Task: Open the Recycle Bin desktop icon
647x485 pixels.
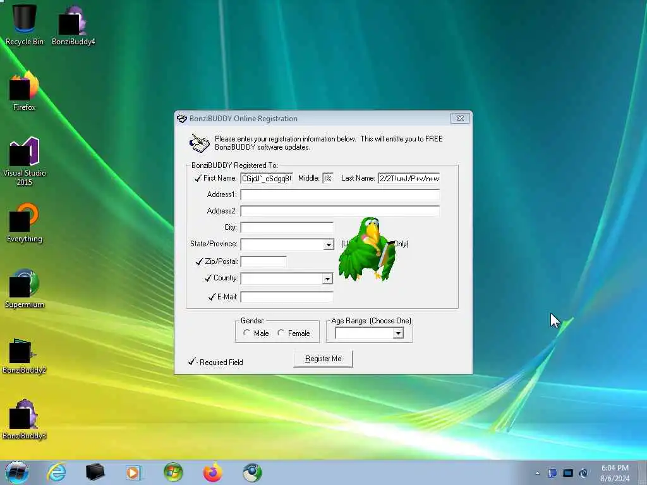Action: 25,23
